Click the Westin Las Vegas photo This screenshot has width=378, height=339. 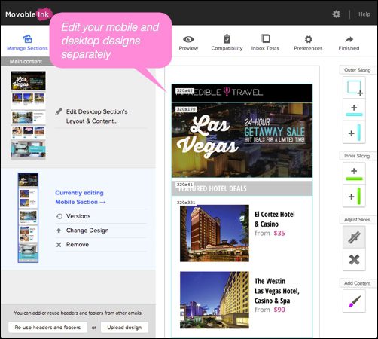(215, 300)
